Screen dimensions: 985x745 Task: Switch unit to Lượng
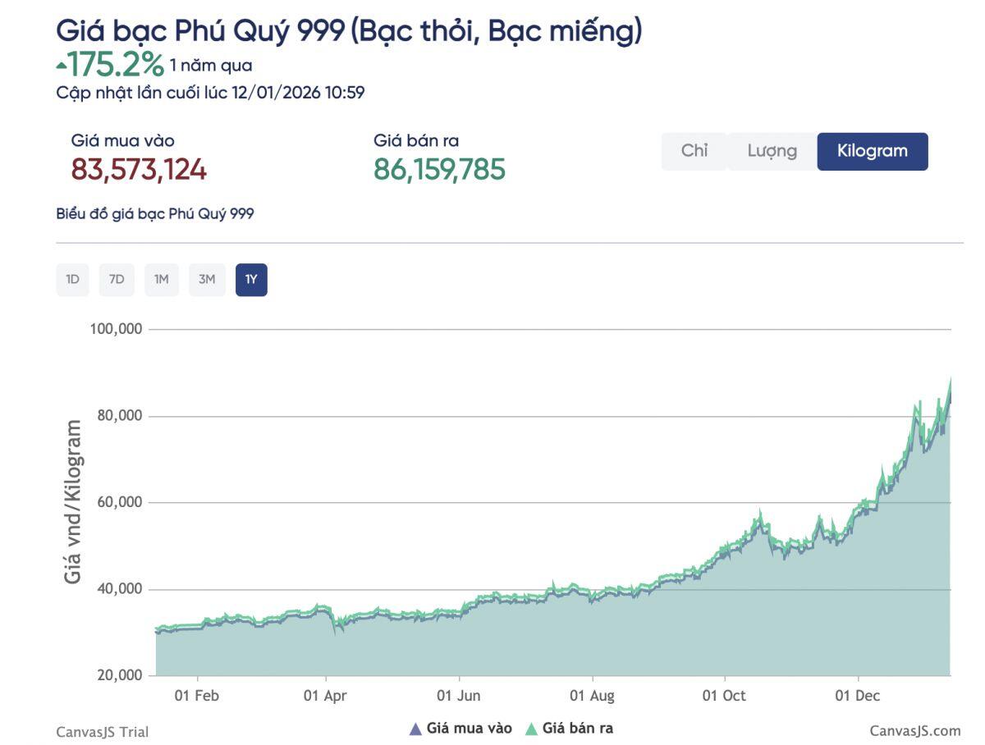coord(772,151)
